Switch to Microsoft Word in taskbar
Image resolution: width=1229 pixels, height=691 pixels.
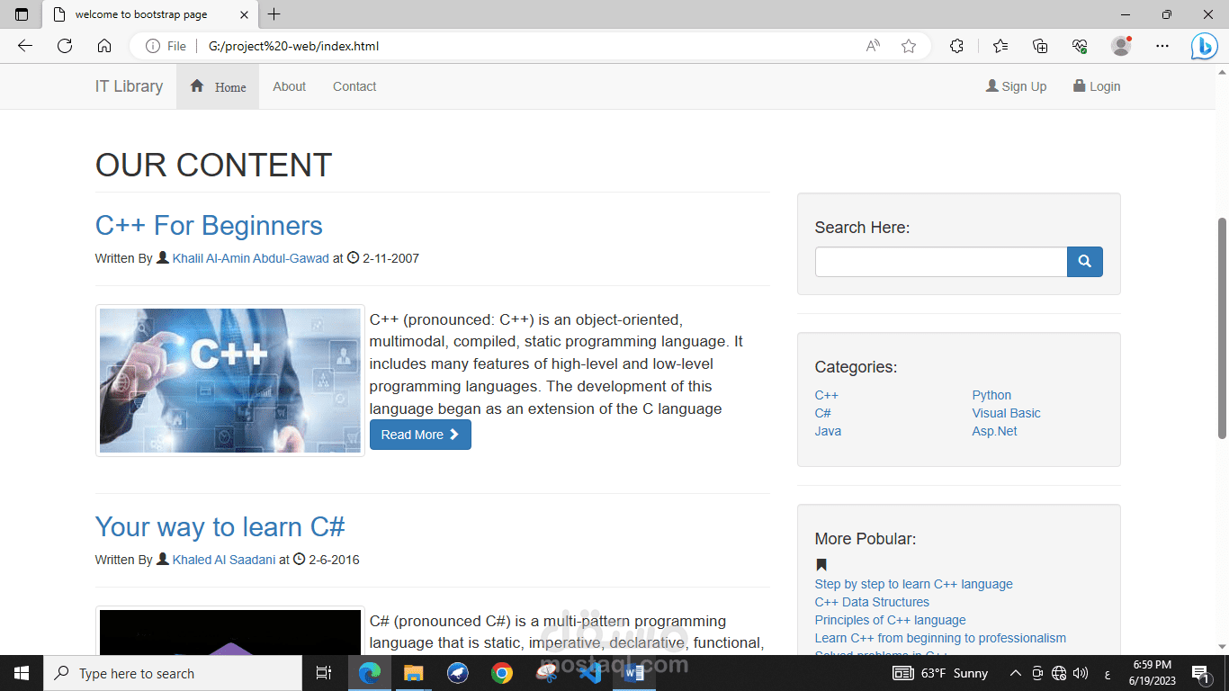(634, 673)
